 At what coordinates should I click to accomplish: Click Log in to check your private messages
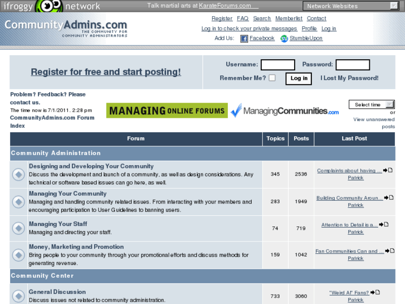(249, 28)
